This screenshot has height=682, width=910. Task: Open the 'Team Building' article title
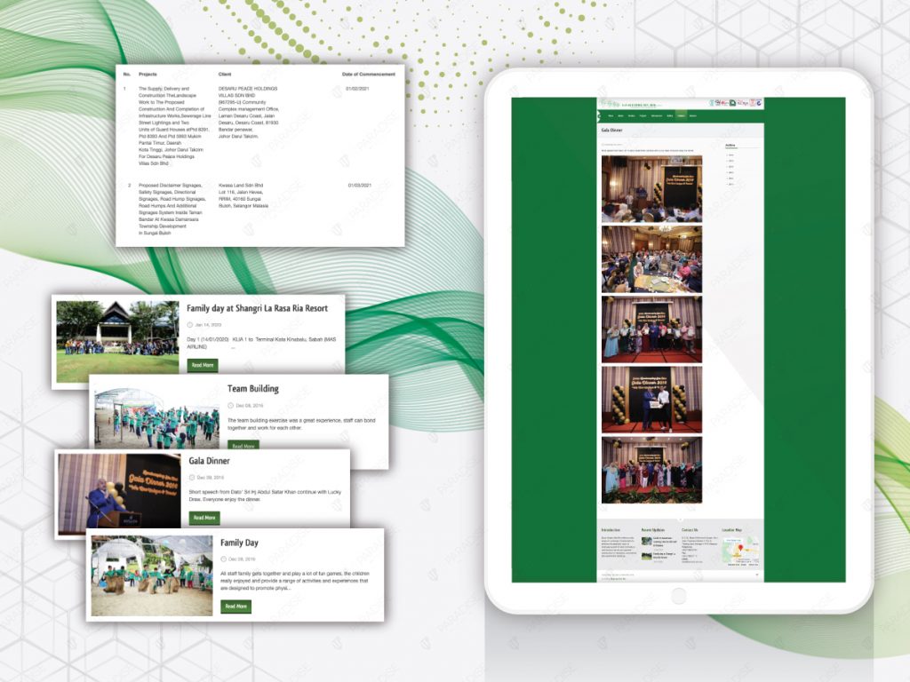pyautogui.click(x=253, y=389)
